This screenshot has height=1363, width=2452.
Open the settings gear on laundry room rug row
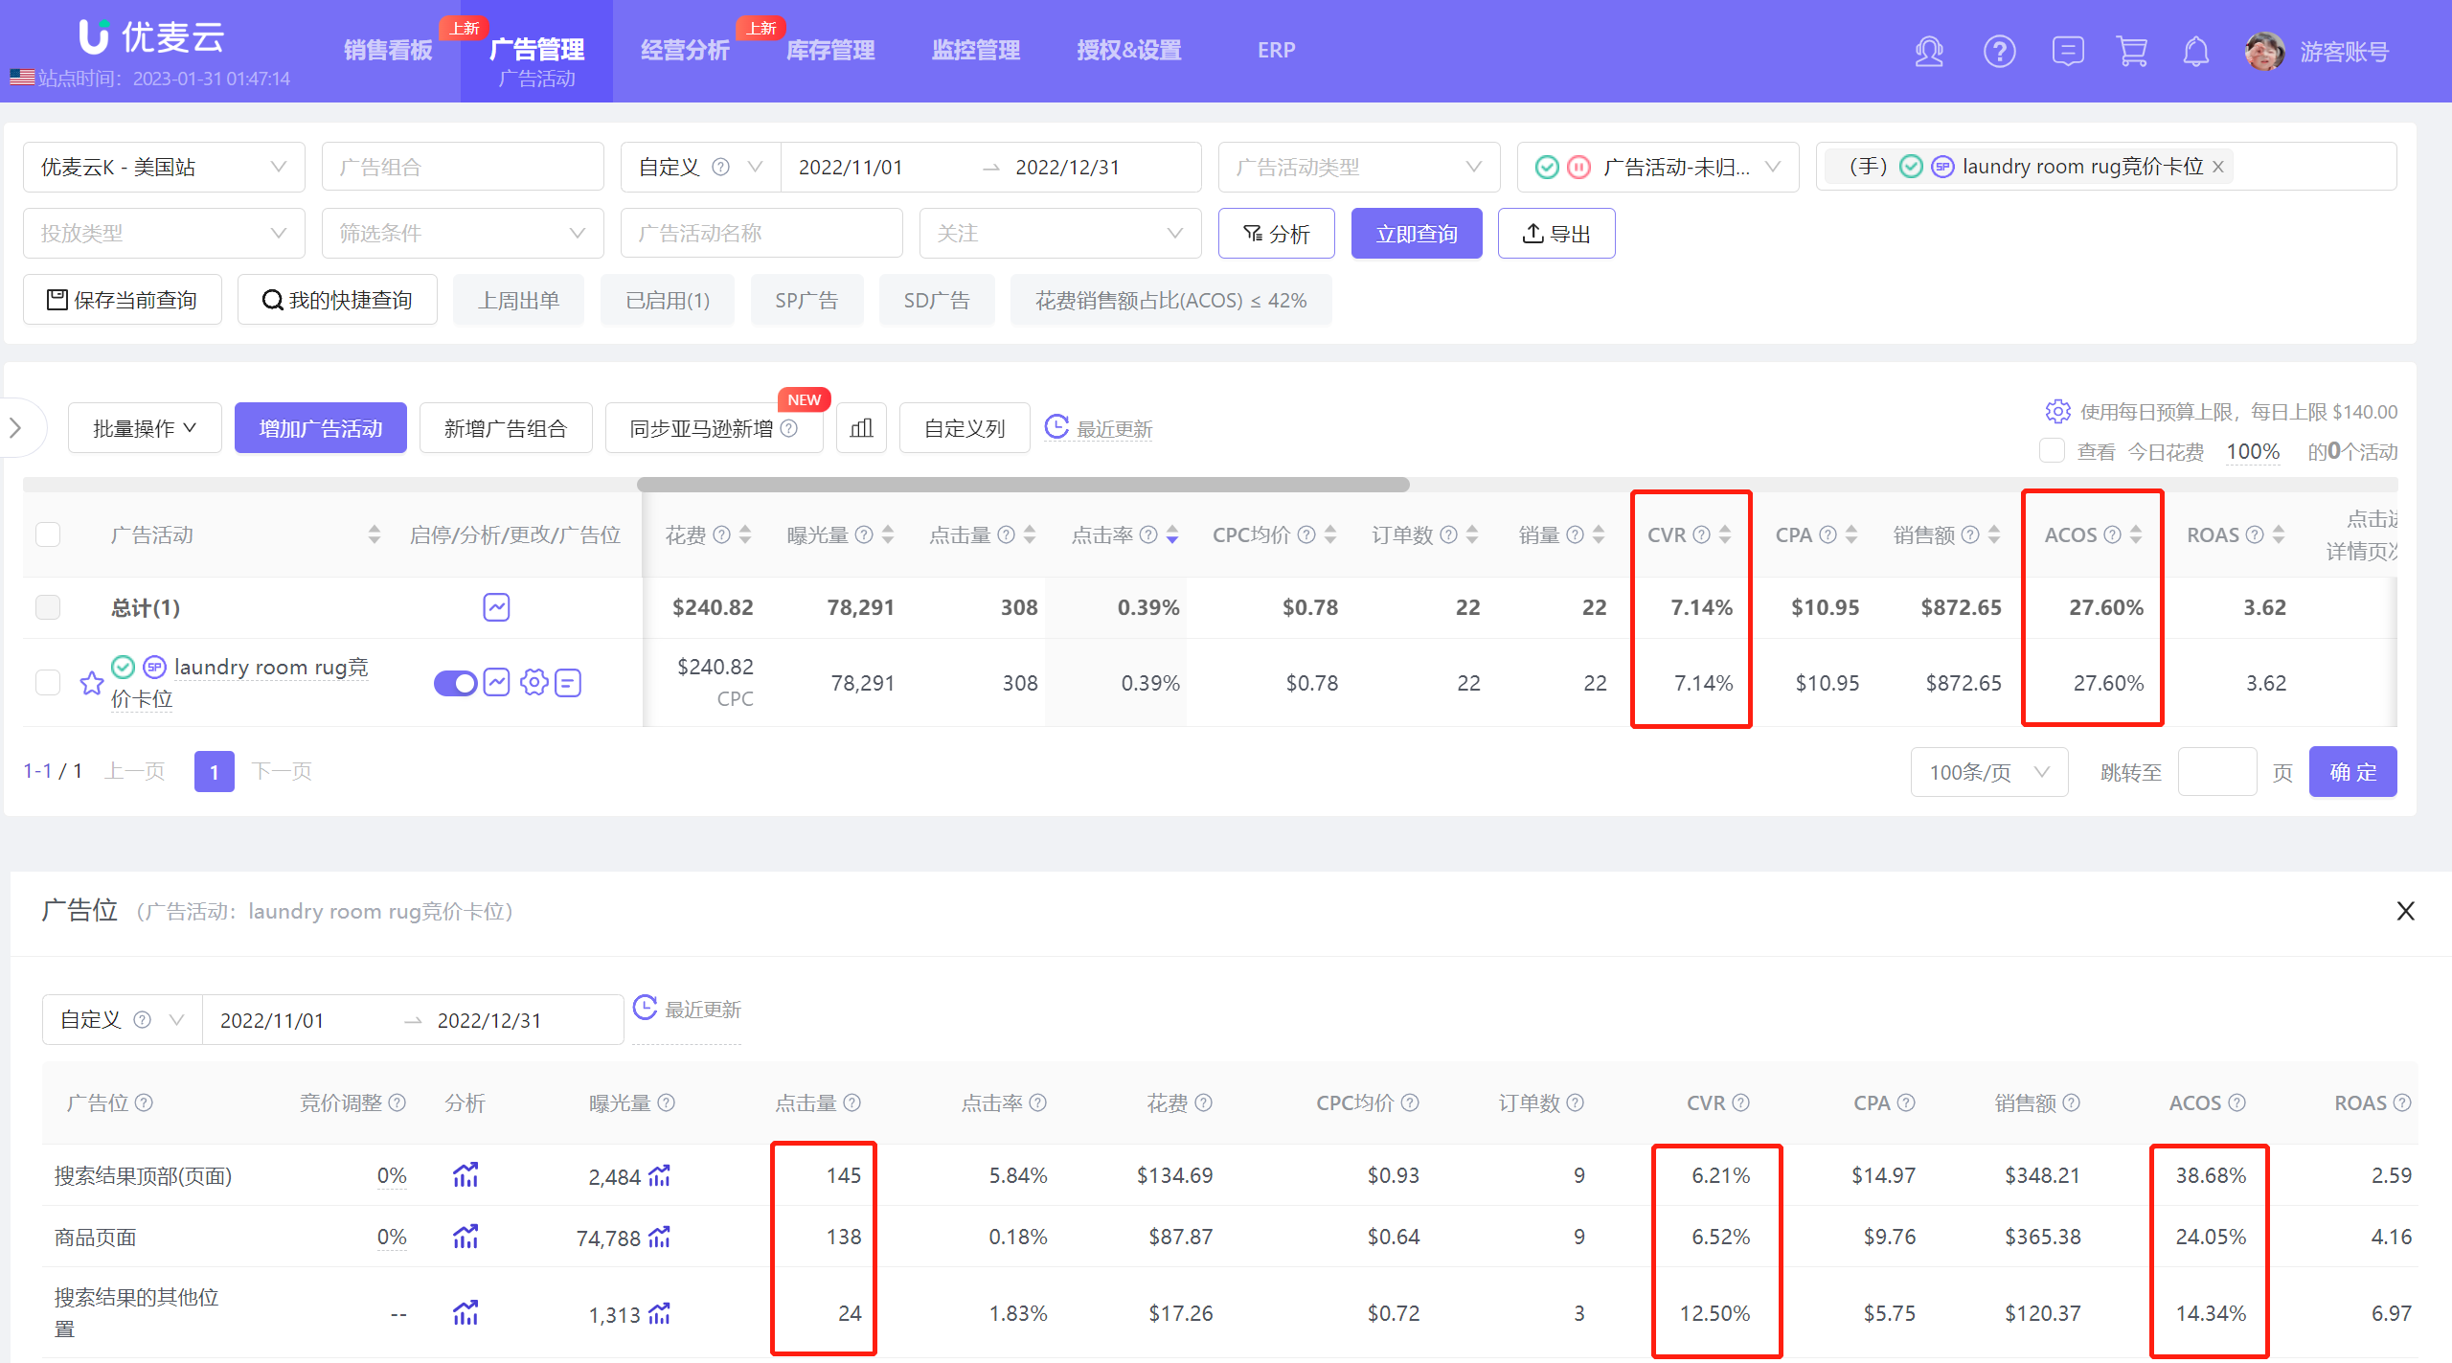click(534, 683)
